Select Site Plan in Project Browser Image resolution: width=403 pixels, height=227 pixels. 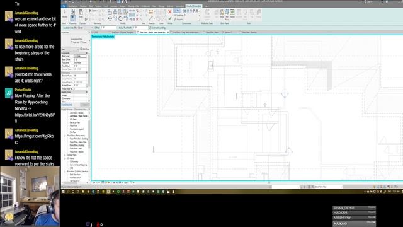pyautogui.click(x=73, y=132)
